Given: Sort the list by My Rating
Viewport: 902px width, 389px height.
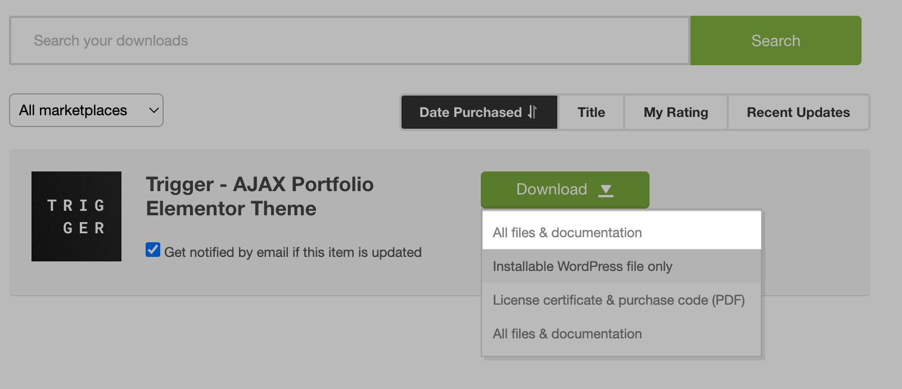Looking at the screenshot, I should (x=675, y=112).
